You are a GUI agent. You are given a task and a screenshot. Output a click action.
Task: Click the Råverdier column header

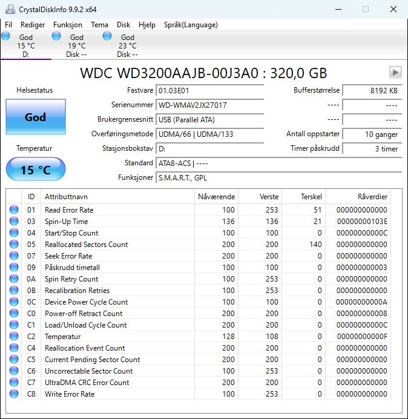pyautogui.click(x=358, y=197)
